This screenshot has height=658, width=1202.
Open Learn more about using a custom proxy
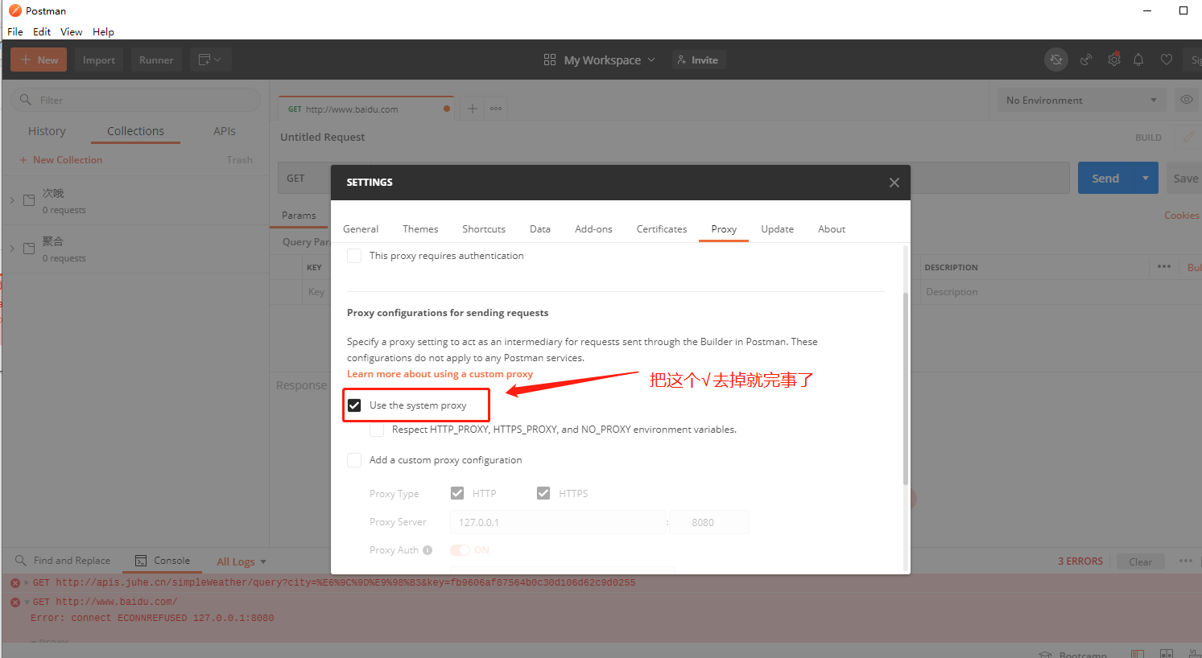click(x=440, y=374)
